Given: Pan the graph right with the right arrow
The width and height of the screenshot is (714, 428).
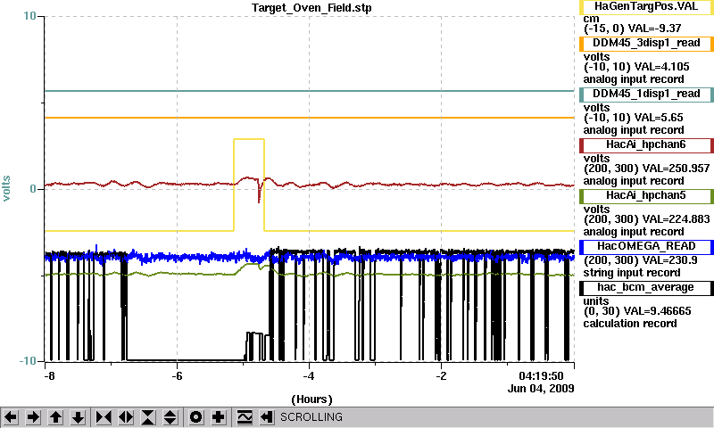Looking at the screenshot, I should [33, 417].
